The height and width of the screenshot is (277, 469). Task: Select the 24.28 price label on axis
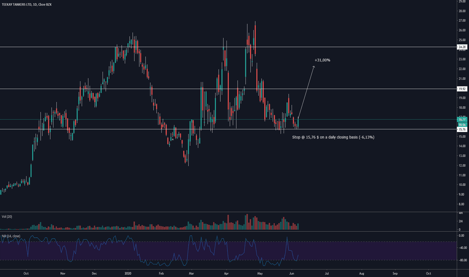462,47
